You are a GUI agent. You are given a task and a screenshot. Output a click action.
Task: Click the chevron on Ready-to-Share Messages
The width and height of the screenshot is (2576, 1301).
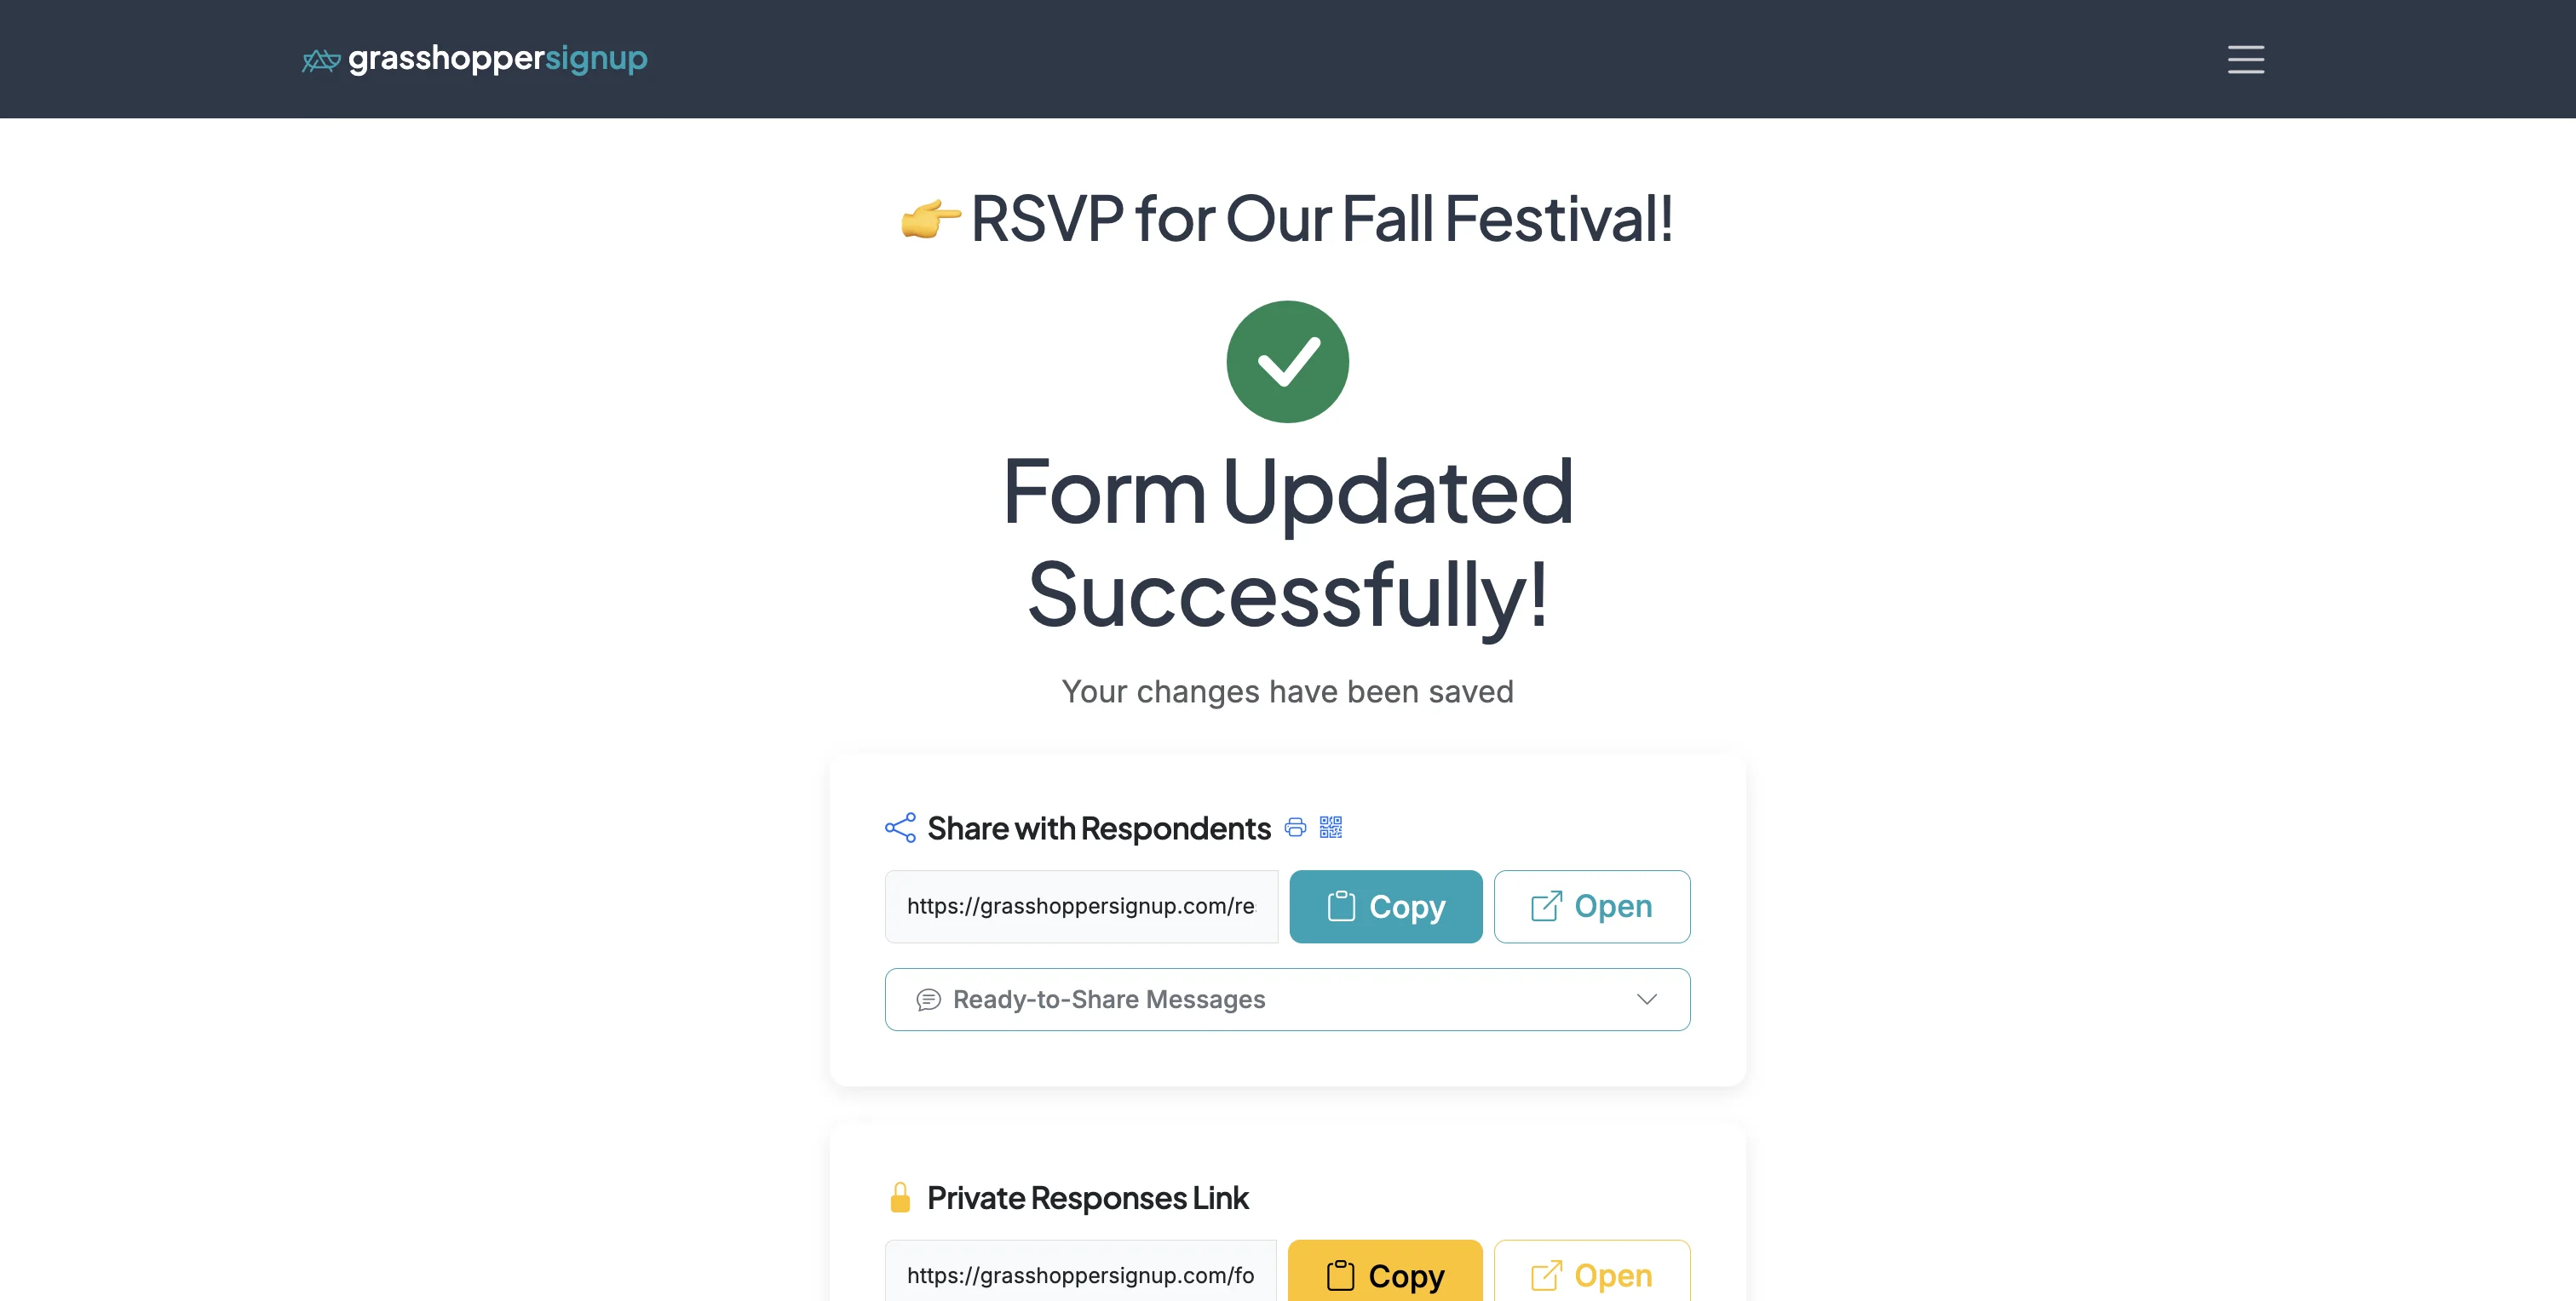[x=1646, y=1000]
